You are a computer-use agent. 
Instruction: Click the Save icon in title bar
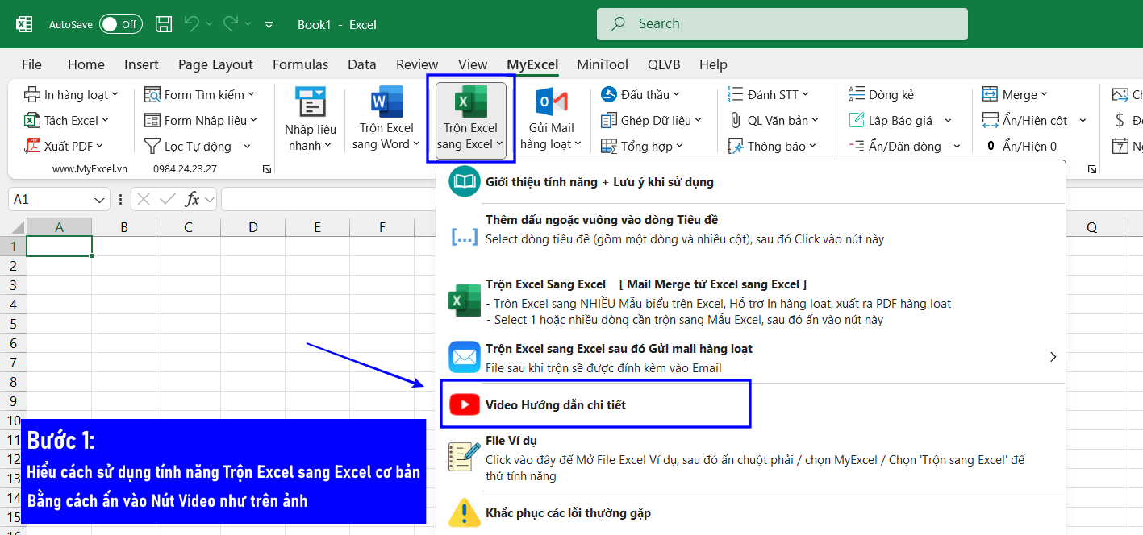click(164, 24)
